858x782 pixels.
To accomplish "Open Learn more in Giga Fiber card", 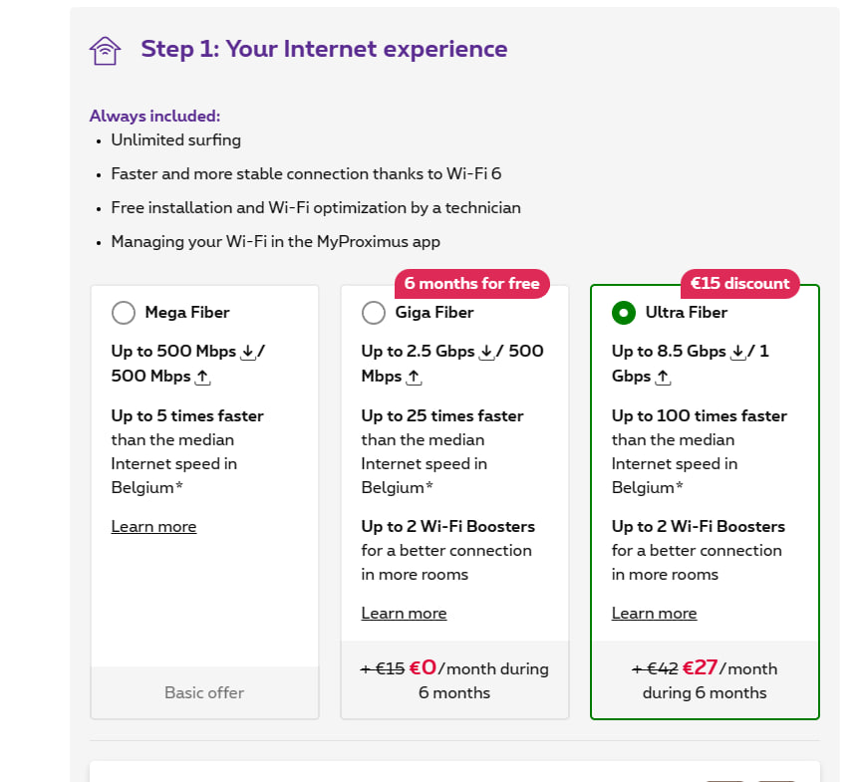I will (404, 613).
